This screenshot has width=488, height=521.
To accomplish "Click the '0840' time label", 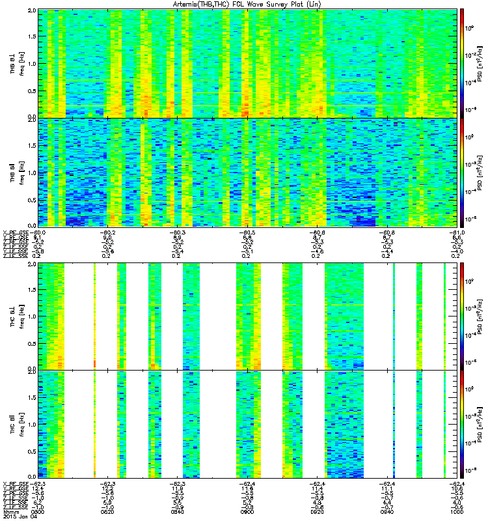I will coord(177,512).
